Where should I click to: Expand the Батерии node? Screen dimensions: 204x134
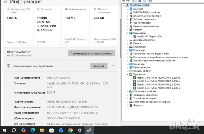point(127,30)
